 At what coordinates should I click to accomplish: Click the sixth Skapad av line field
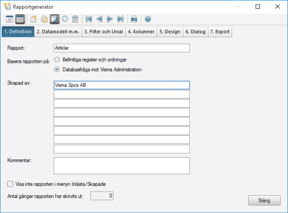[x=122, y=131]
